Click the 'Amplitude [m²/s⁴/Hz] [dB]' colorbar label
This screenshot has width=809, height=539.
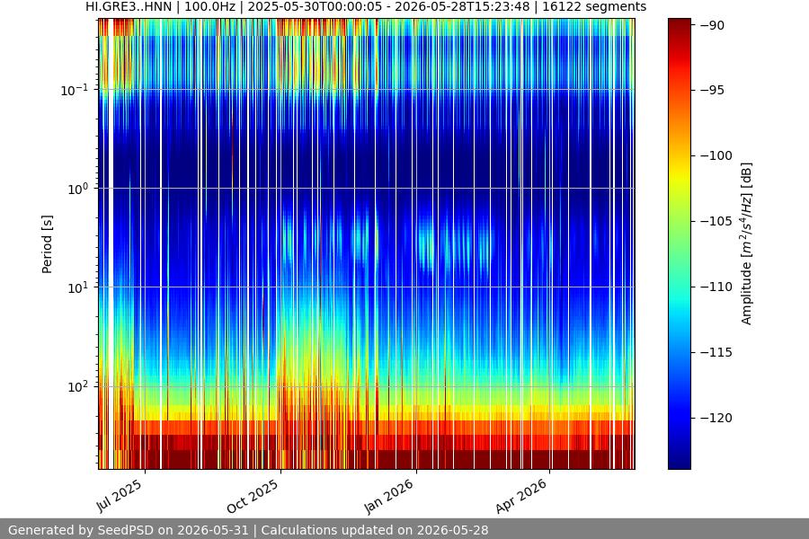pos(747,243)
